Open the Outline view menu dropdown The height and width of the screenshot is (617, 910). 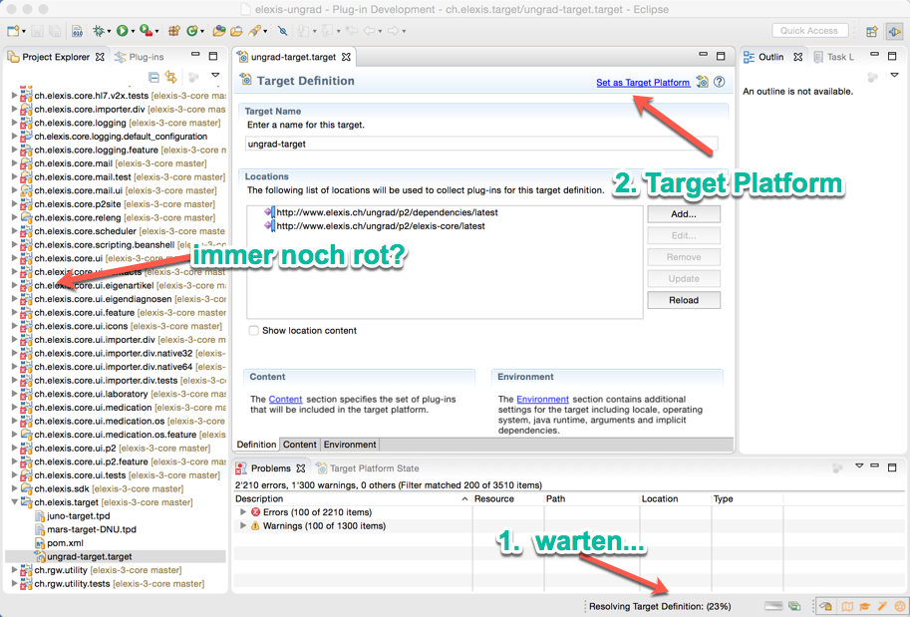point(894,76)
